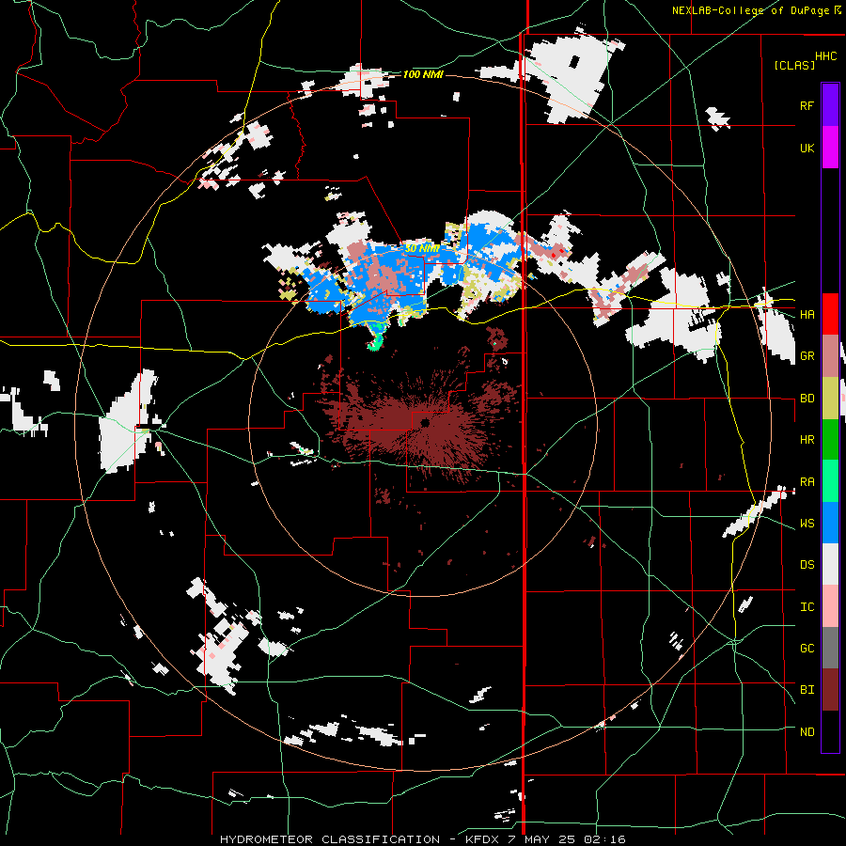The width and height of the screenshot is (846, 846).
Task: Click the red HA hail legend swatch
Action: pos(830,314)
